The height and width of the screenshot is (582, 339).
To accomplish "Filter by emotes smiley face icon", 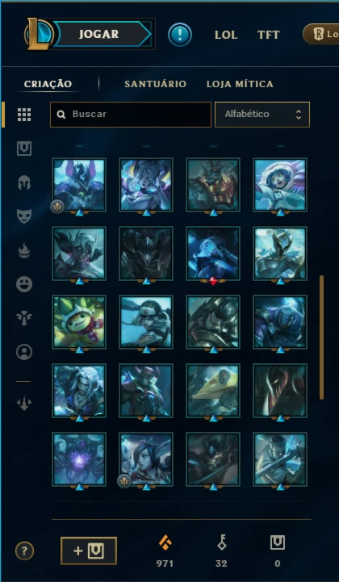I will click(x=24, y=284).
